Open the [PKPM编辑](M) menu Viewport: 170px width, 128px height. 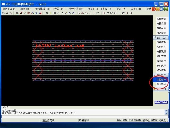[x=42, y=9]
